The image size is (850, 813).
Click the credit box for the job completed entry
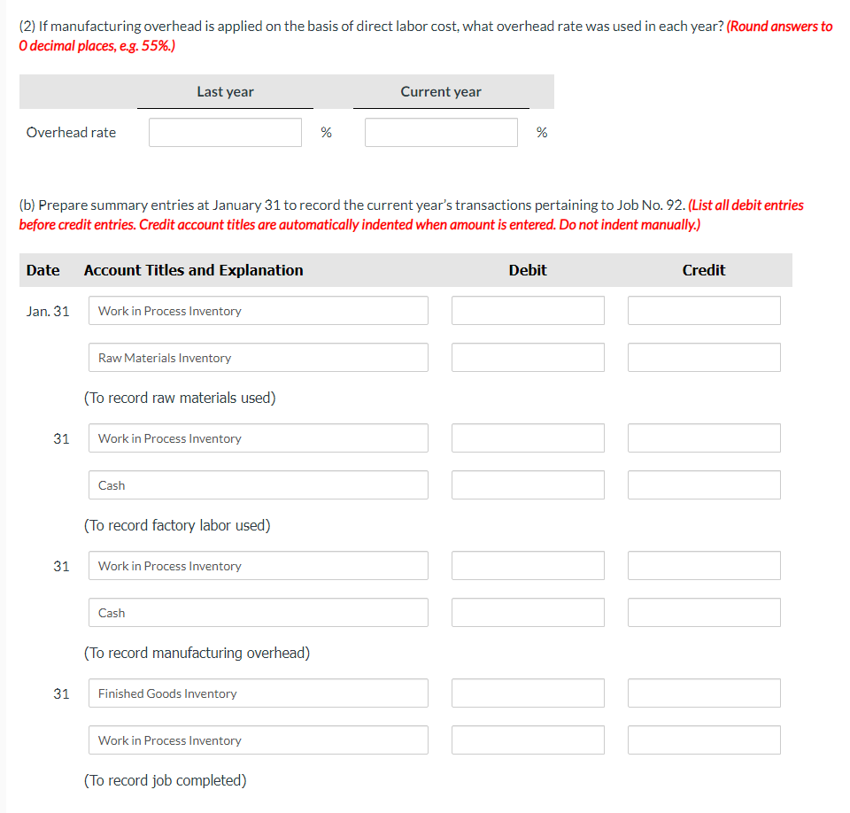click(x=703, y=739)
